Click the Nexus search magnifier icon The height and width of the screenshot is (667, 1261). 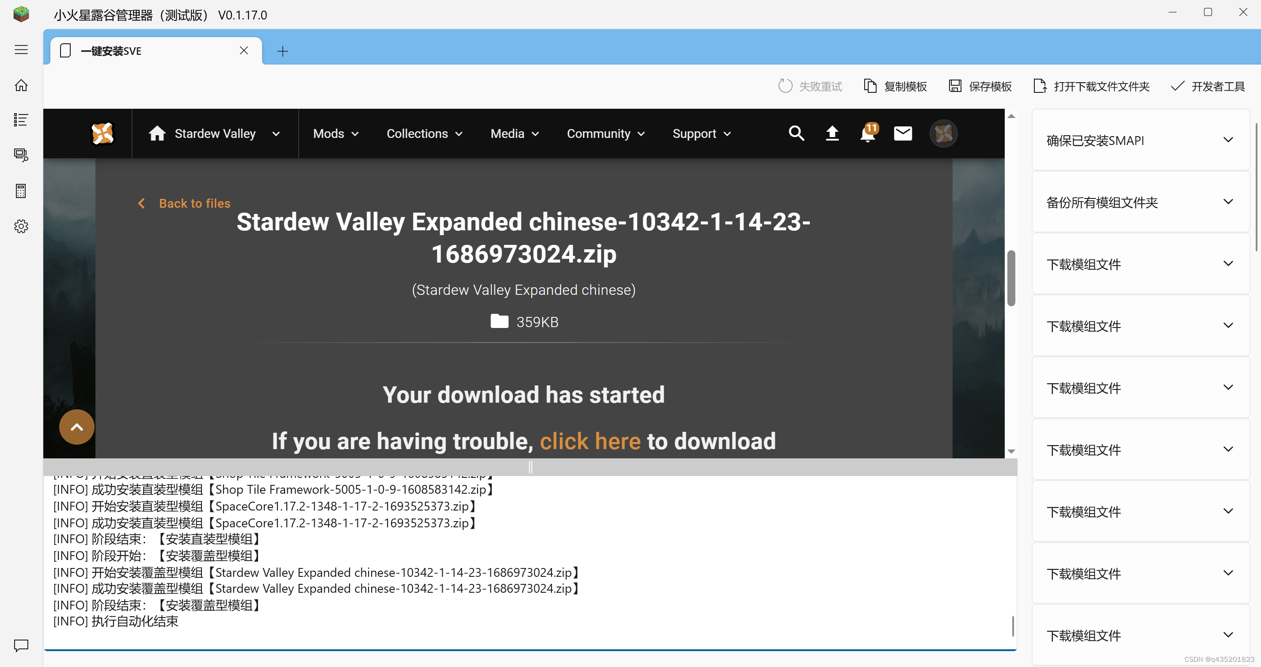pyautogui.click(x=797, y=133)
